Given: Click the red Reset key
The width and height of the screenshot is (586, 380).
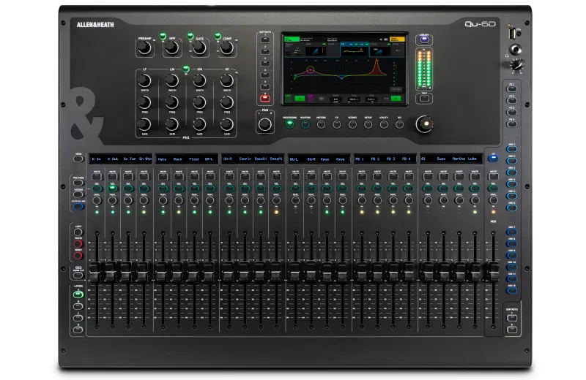Looking at the screenshot, I should click(x=78, y=256).
